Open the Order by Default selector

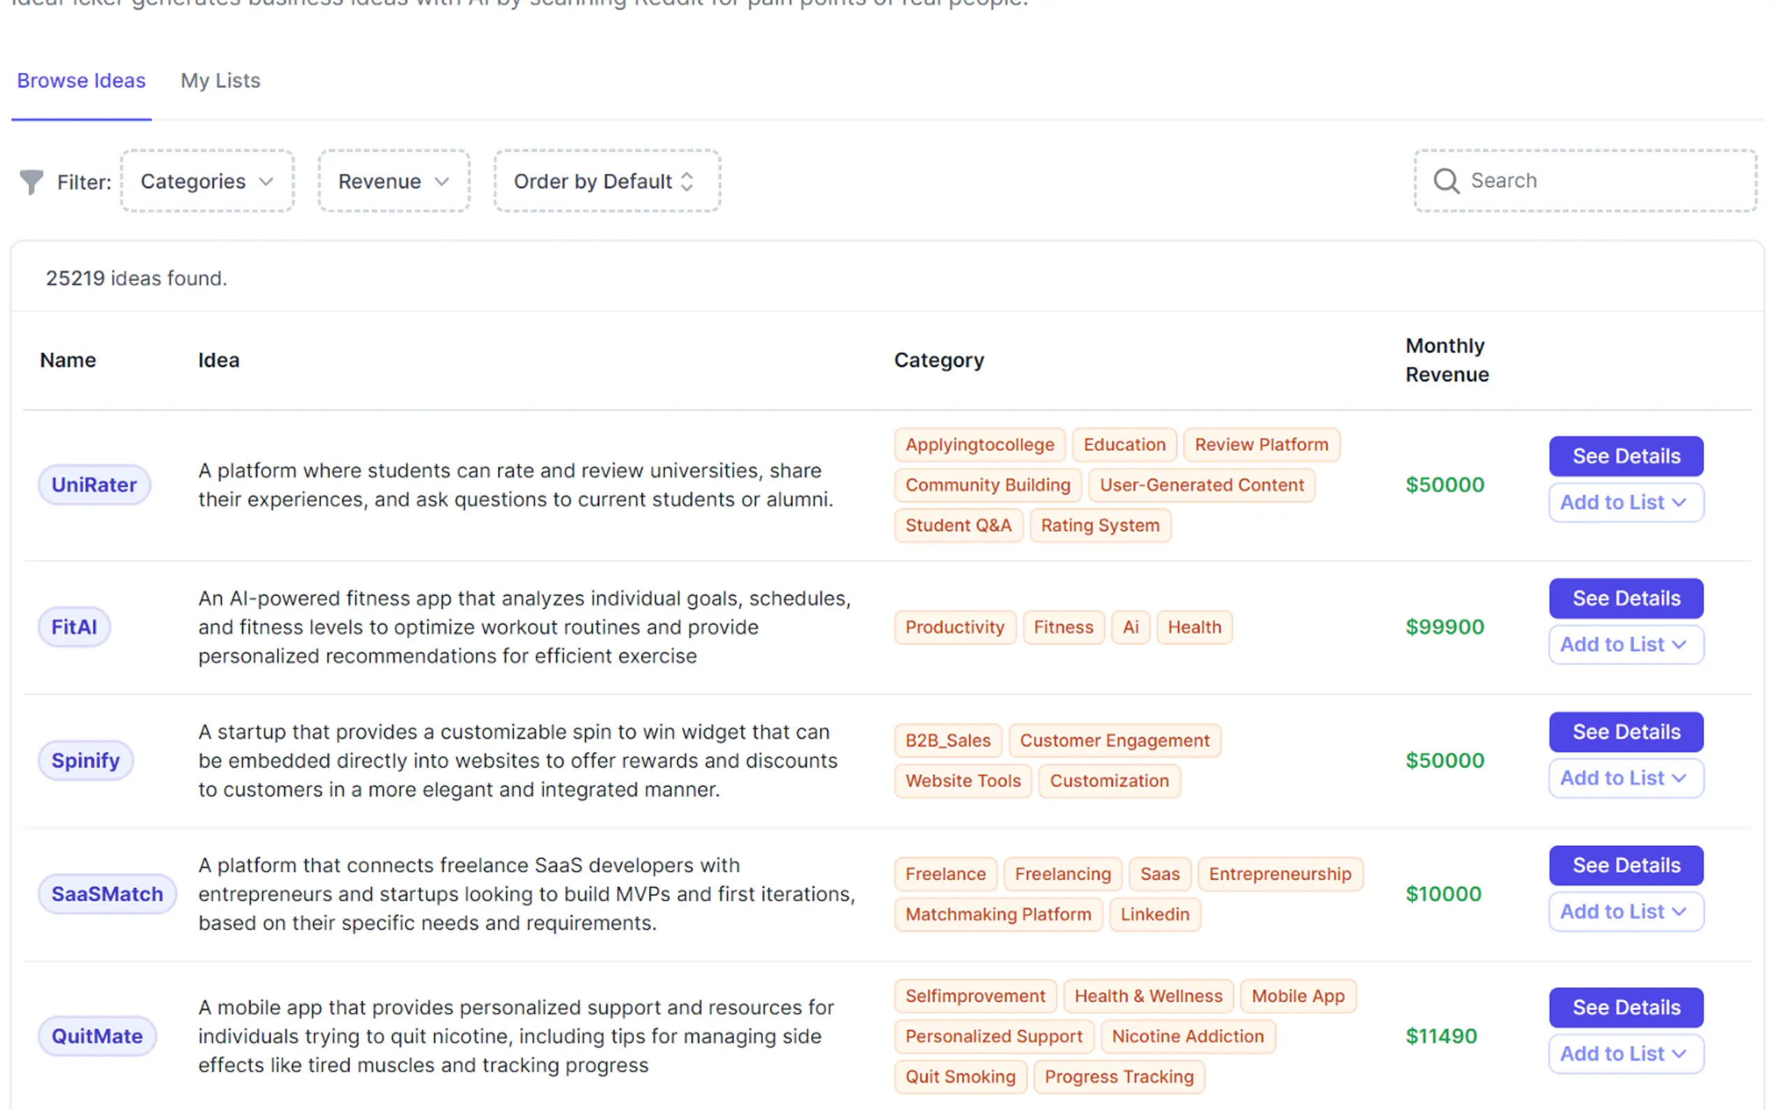pos(606,181)
